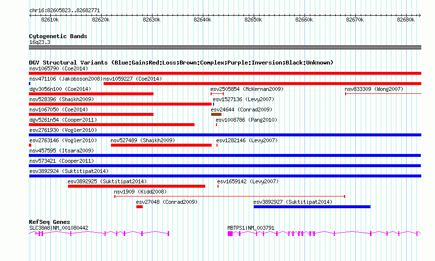Open the dgv5261n54 (Cooper2011) label

[63, 120]
